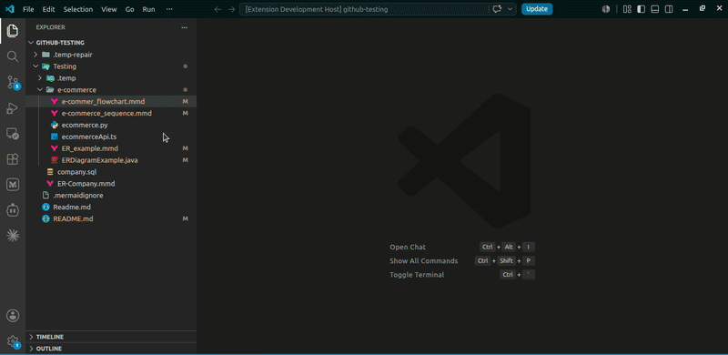Open the Manage gear icon
The height and width of the screenshot is (355, 728).
[x=13, y=341]
